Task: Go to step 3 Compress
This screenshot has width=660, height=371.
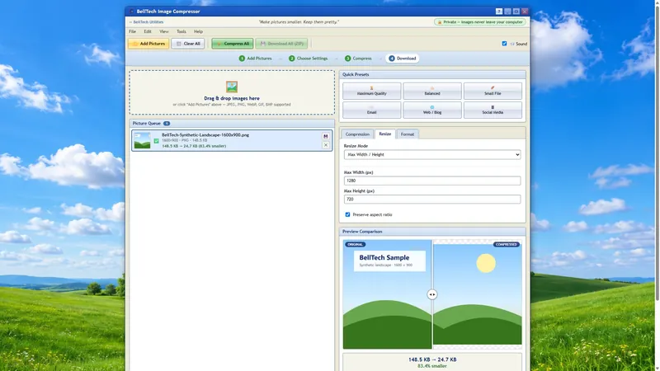Action: (358, 59)
